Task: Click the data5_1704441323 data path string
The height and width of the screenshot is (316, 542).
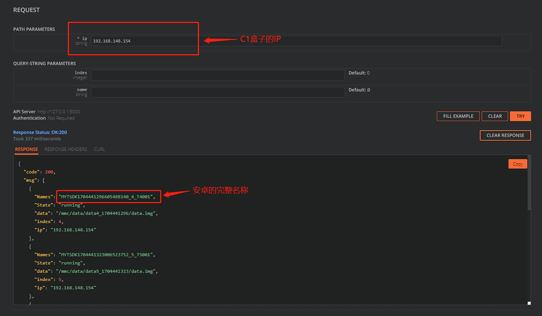Action: (106, 271)
